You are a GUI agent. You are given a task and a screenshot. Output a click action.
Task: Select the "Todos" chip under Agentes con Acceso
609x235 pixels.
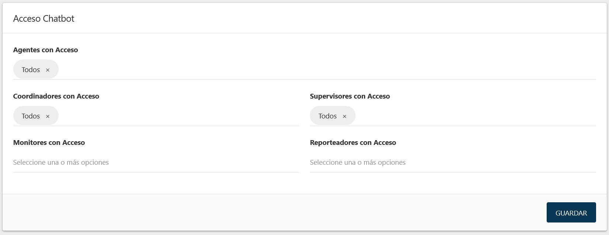tap(31, 69)
